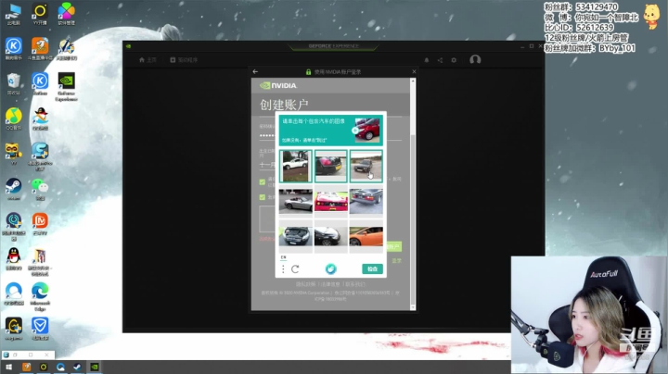668x374 pixels.
Task: Select the silver convertible captcha image
Action: (296, 201)
